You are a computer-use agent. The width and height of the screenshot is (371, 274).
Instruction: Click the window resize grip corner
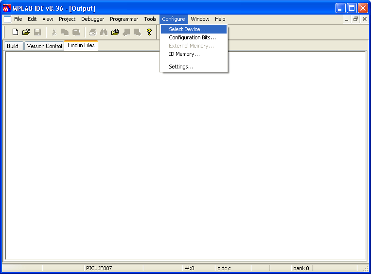pyautogui.click(x=367, y=269)
